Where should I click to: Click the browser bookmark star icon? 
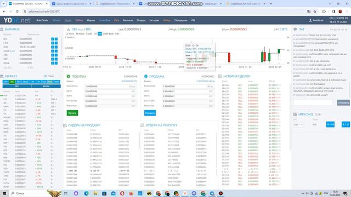(x=315, y=11)
